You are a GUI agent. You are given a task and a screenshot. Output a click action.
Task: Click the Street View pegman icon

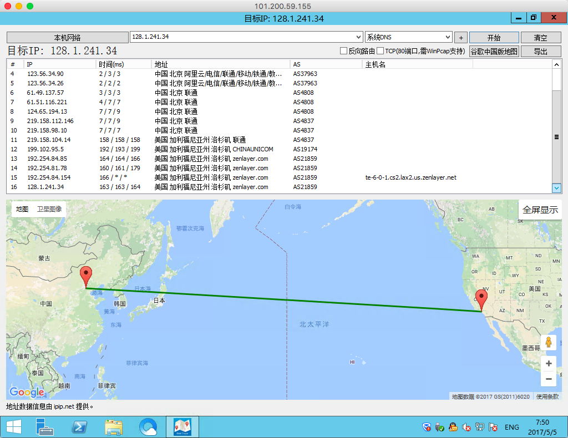point(548,343)
